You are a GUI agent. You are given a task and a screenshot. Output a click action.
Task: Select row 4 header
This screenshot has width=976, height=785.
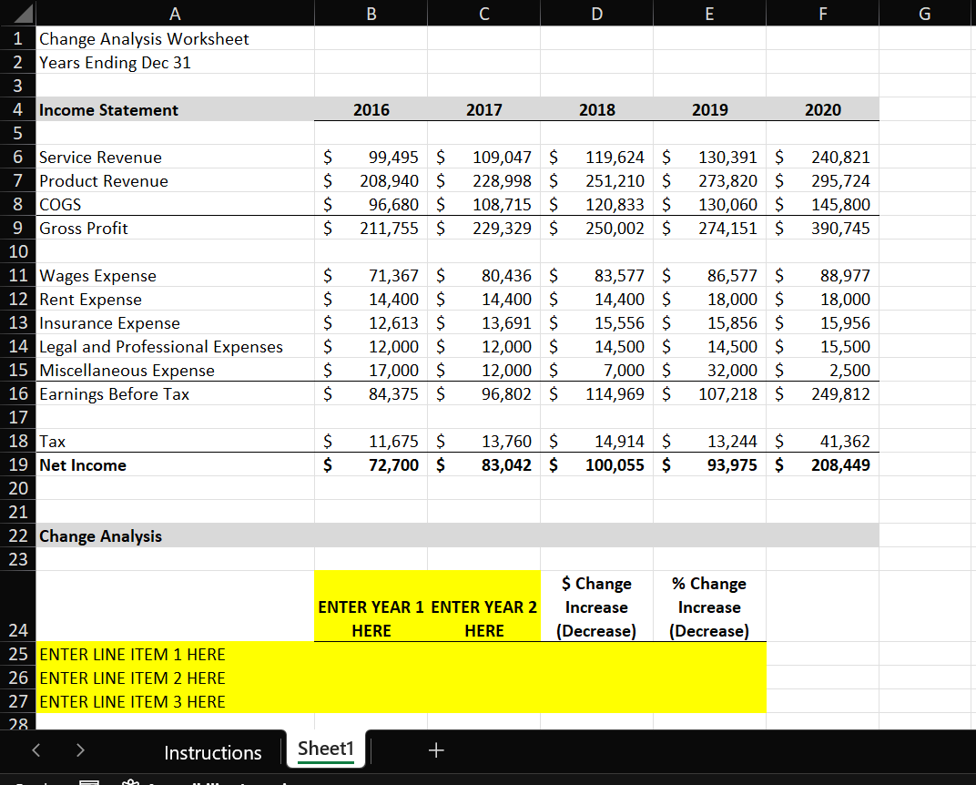click(18, 109)
